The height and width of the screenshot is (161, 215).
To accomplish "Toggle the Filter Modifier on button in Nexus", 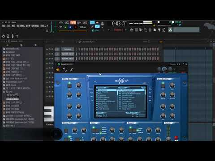I will click(69, 85).
